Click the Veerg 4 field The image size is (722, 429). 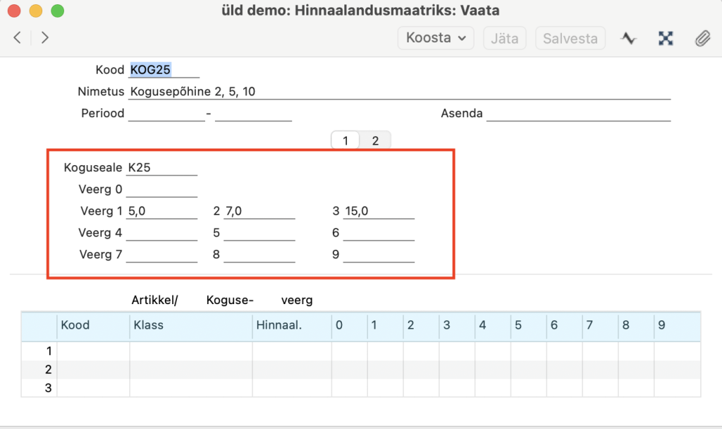coord(161,233)
